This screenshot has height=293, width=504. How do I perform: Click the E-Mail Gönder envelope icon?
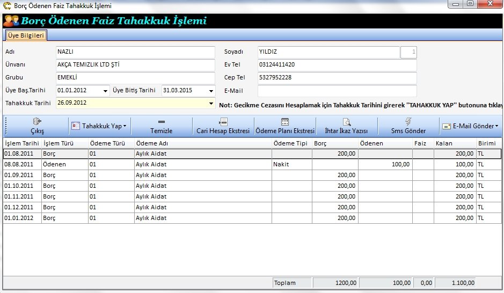point(446,126)
